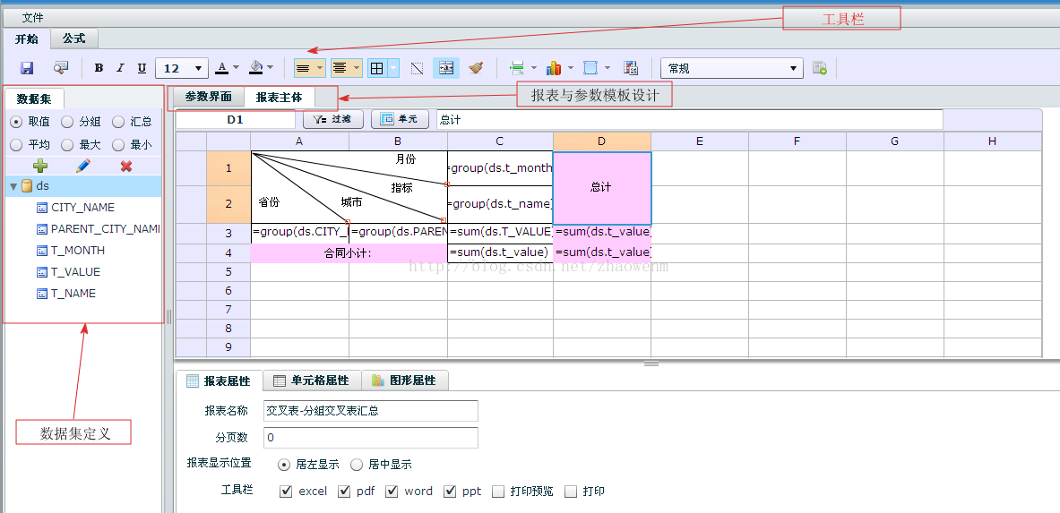Switch to the 公式 ribbon tab

point(74,38)
